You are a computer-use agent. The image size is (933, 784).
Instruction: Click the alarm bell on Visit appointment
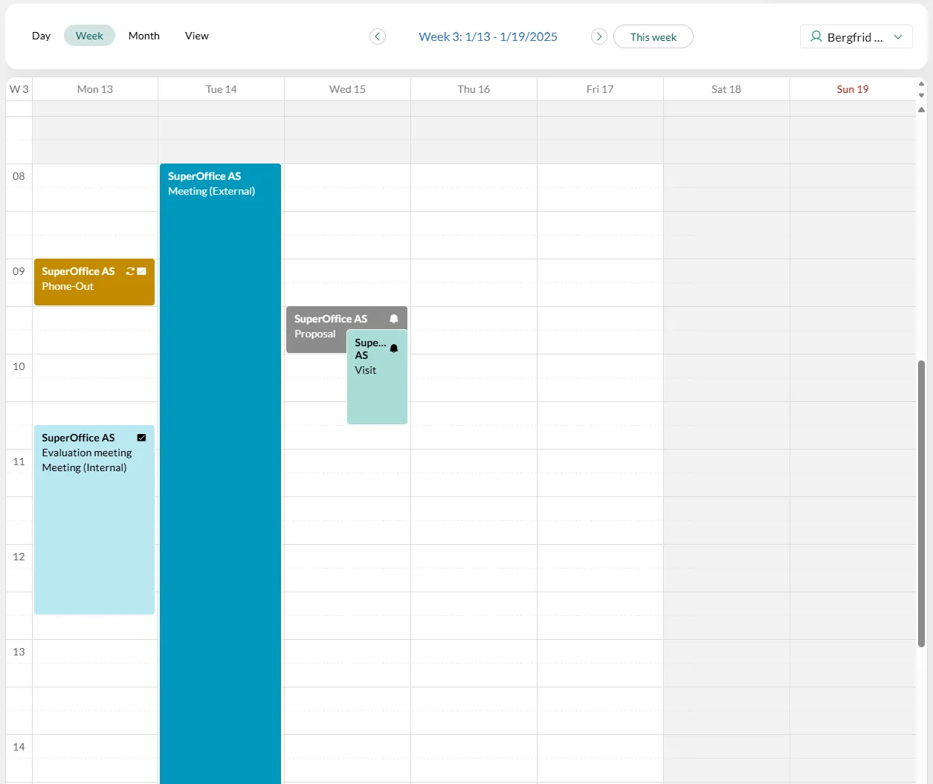point(394,348)
